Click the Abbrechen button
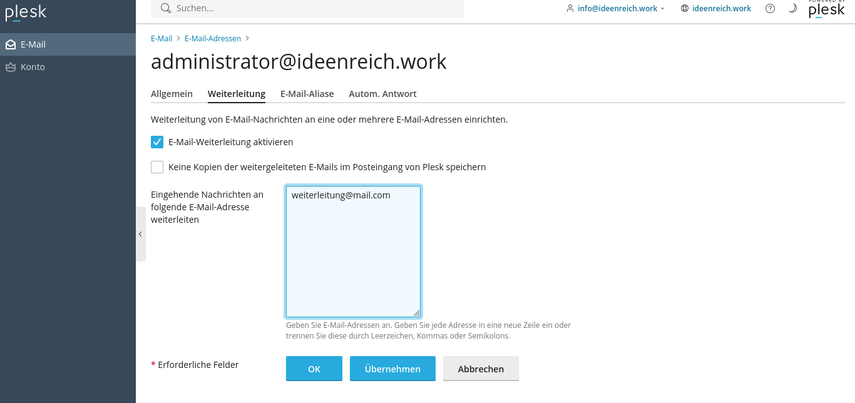 (x=481, y=369)
